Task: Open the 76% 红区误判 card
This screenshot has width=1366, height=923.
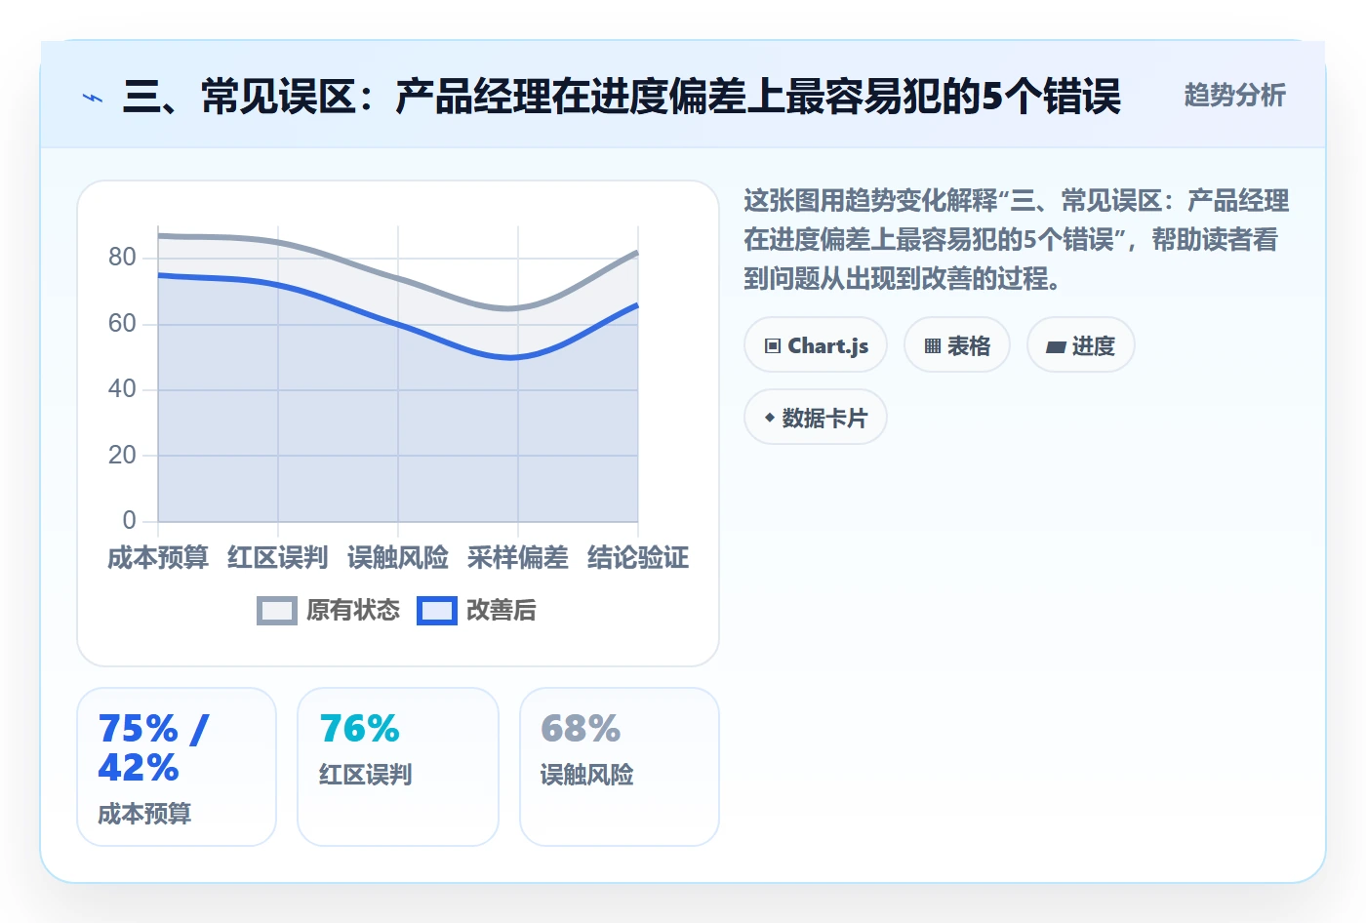Action: coord(398,767)
